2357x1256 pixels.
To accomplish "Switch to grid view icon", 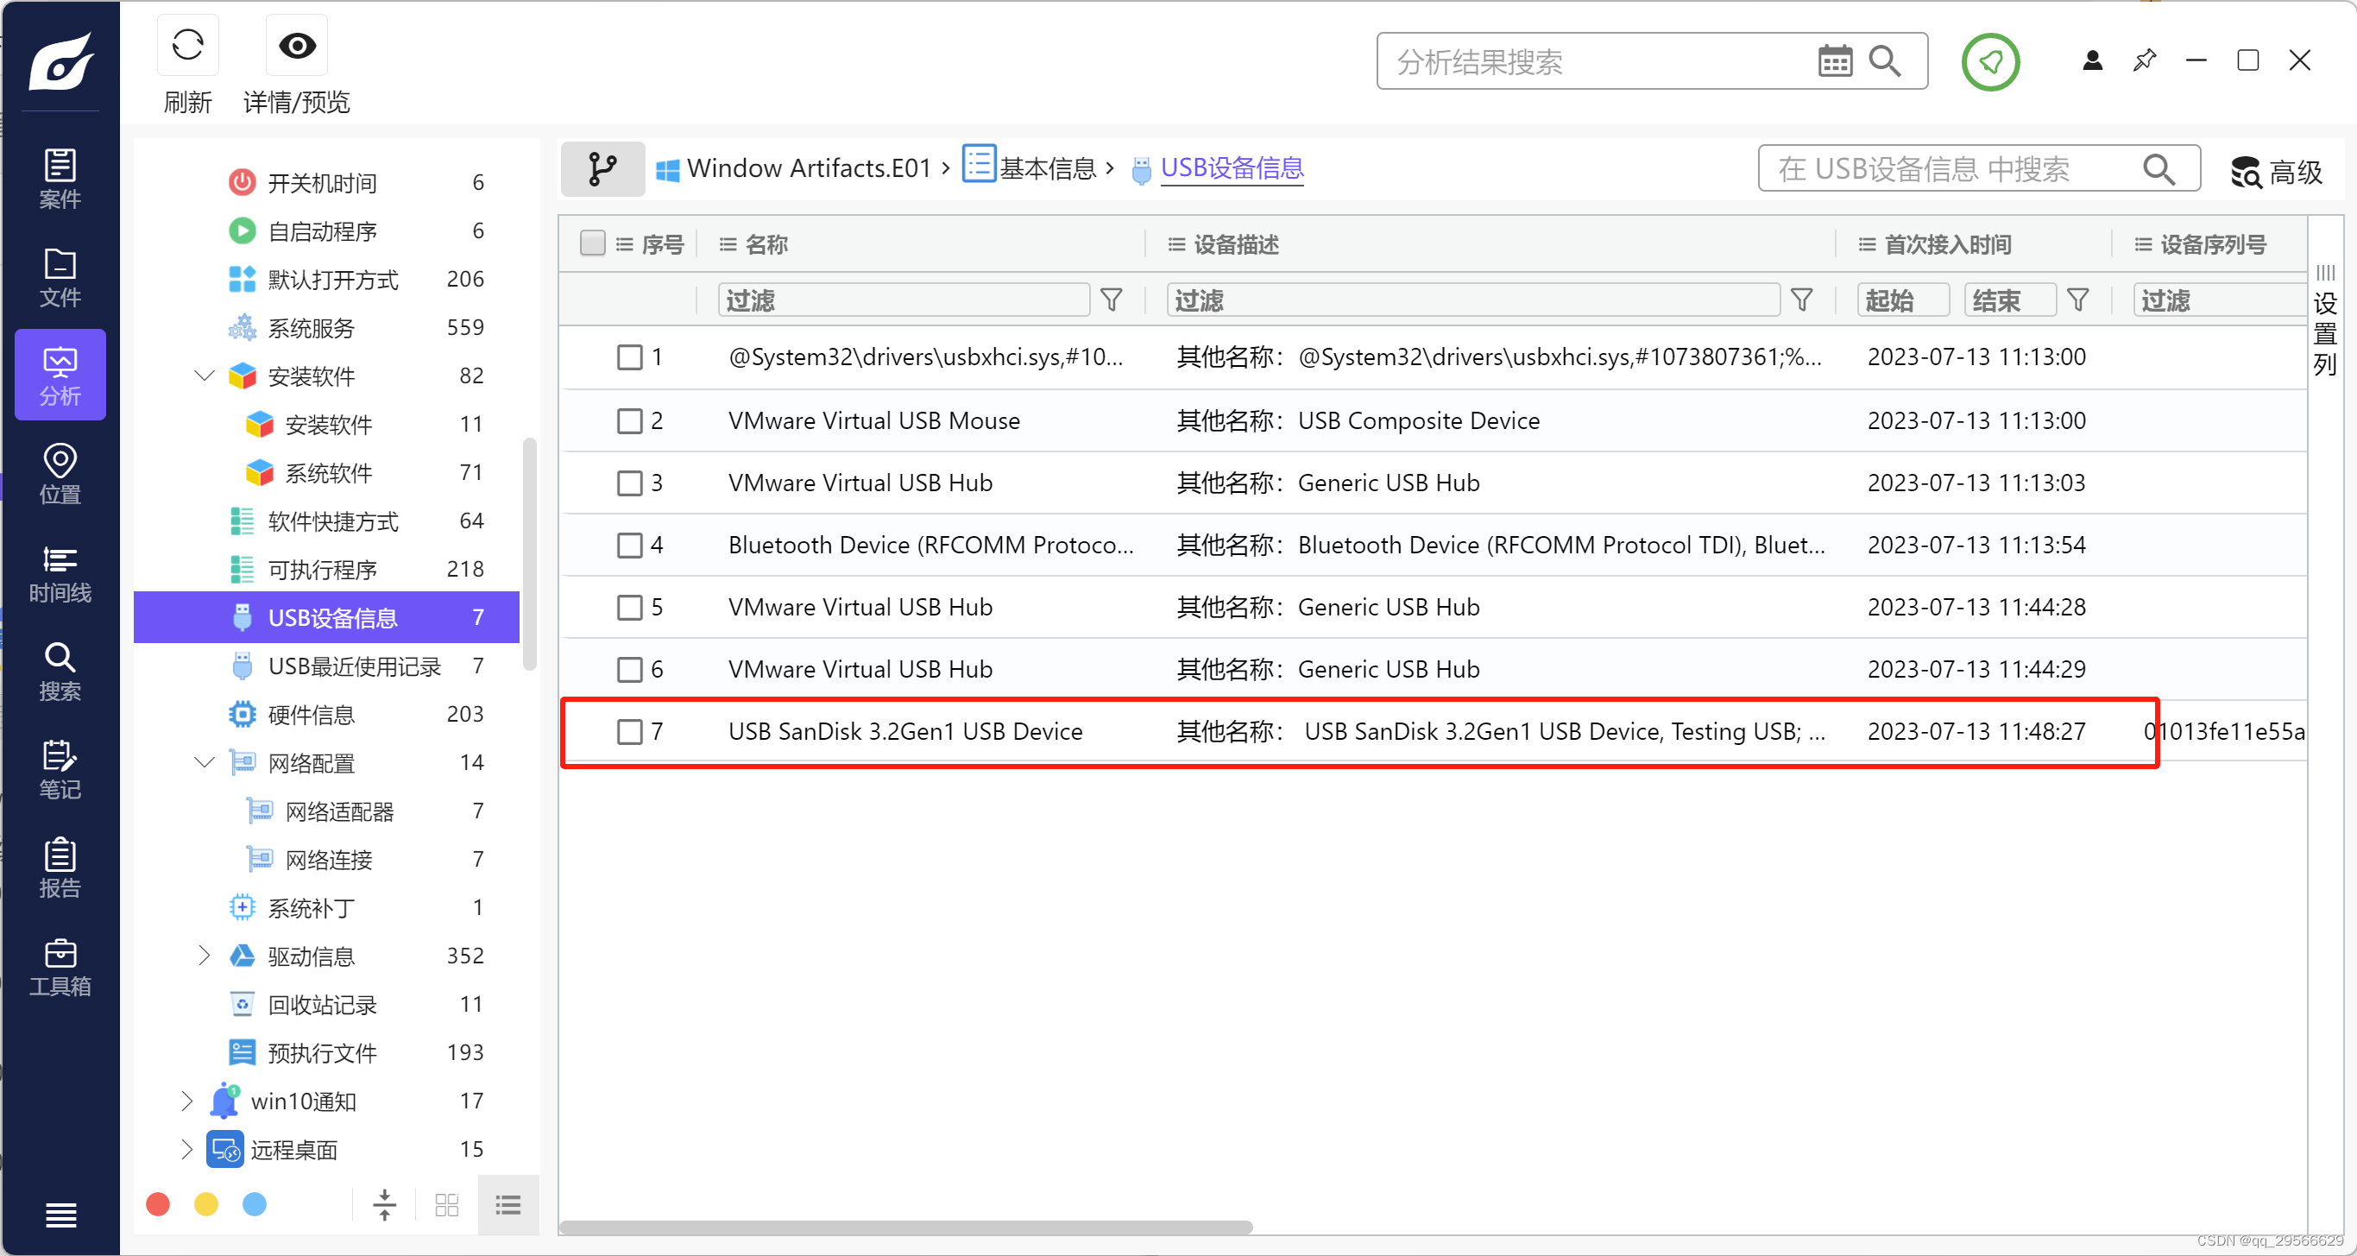I will (446, 1205).
